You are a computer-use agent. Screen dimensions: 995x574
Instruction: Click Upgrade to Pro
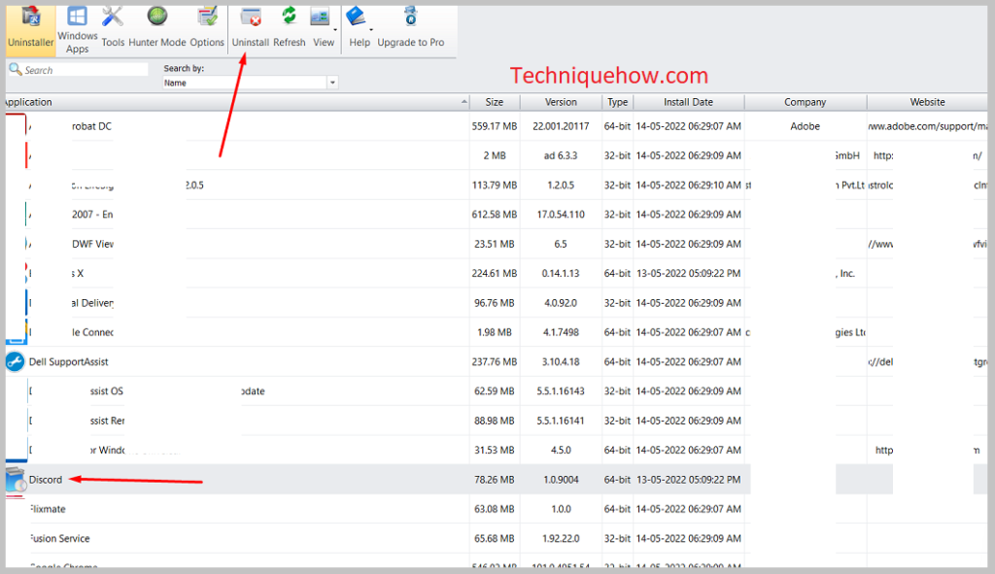tap(411, 26)
